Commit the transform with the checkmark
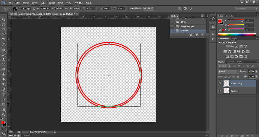The width and height of the screenshot is (259, 137). pyautogui.click(x=191, y=9)
